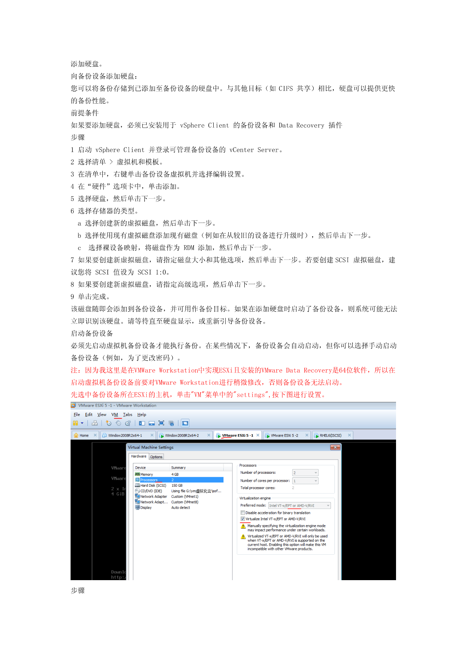Select the Network Adapter Custom (VMnet8) row
This screenshot has height=661, width=467.
tap(179, 502)
